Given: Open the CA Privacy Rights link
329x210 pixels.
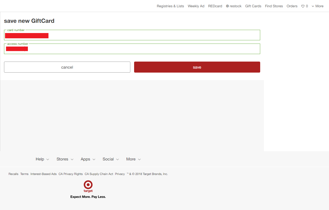Looking at the screenshot, I should click(71, 174).
